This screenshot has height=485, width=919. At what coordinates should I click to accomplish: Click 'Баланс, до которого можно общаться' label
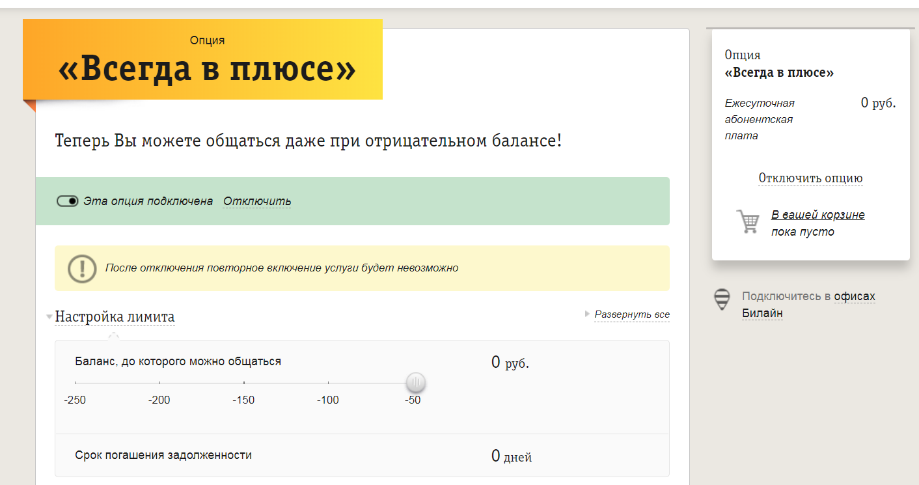click(178, 361)
